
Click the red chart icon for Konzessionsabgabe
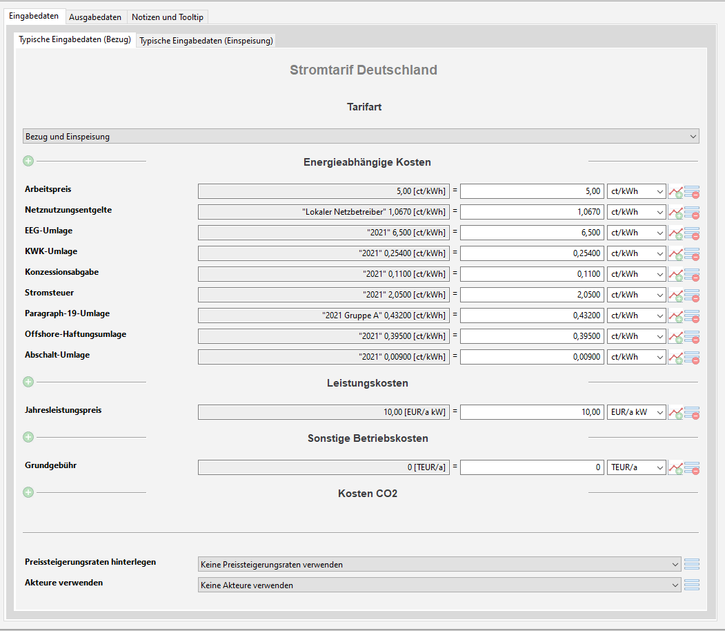tap(675, 274)
